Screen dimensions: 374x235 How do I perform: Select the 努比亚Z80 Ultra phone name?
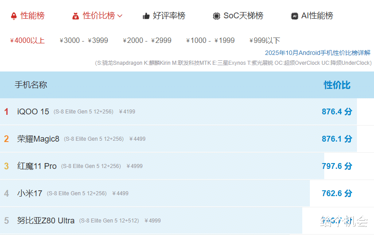(x=46, y=221)
